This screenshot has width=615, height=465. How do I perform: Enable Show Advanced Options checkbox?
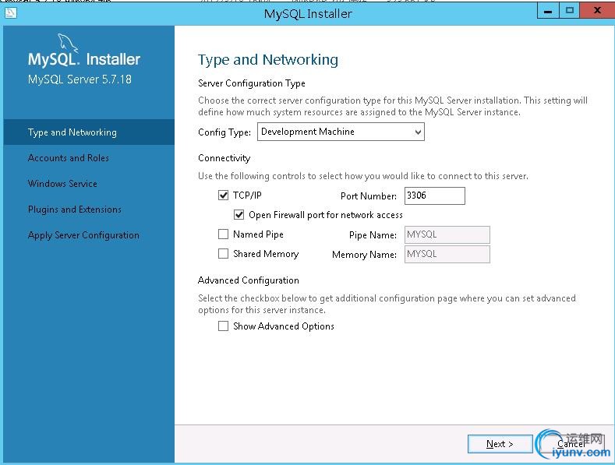pyautogui.click(x=223, y=326)
